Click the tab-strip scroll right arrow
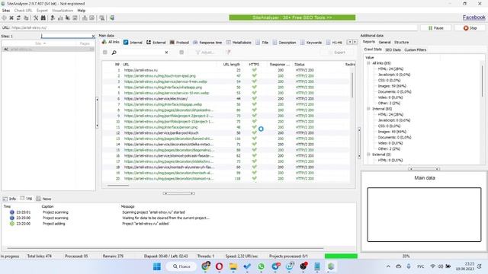 [355, 42]
